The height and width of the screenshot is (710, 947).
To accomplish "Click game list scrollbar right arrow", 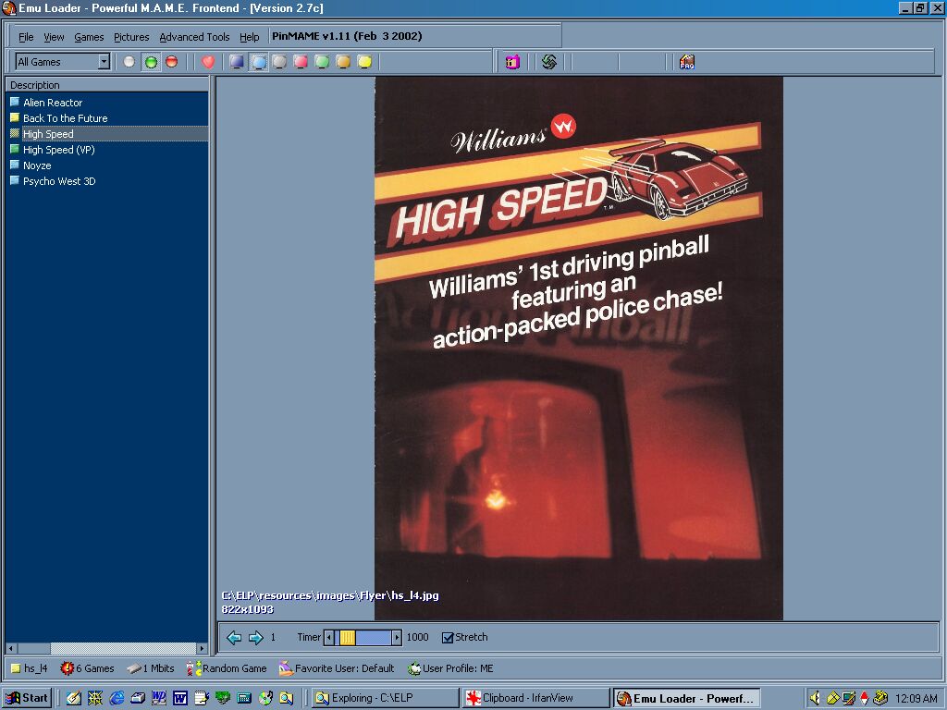I will [x=203, y=648].
